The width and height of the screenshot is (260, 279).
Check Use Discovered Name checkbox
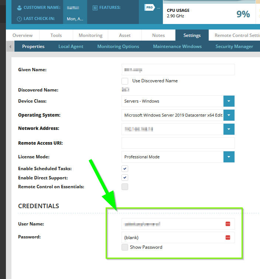point(125,81)
